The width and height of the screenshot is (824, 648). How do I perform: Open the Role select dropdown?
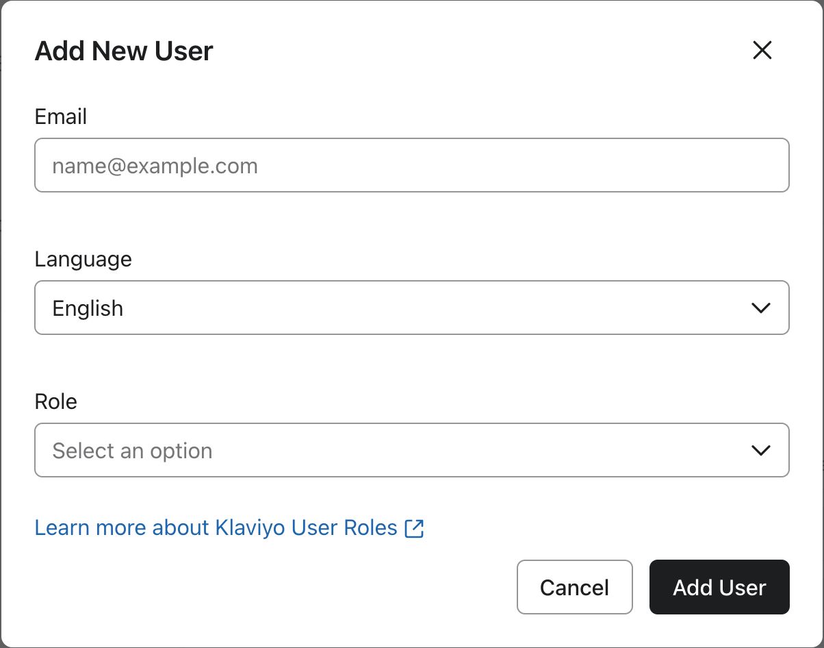(411, 451)
